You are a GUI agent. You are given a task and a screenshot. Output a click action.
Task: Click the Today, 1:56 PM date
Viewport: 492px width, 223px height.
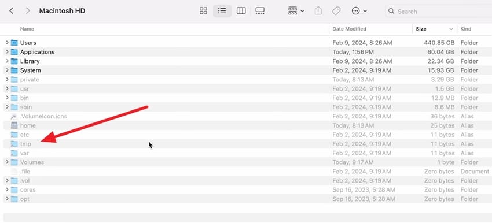pyautogui.click(x=353, y=51)
